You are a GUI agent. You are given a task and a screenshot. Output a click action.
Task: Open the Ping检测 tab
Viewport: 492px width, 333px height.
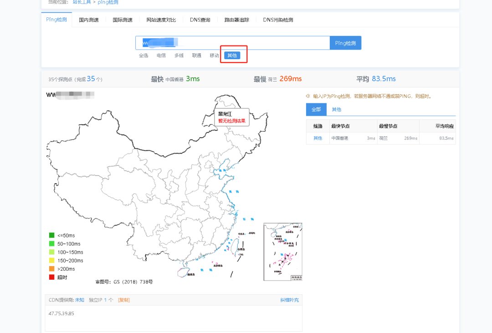(x=56, y=20)
